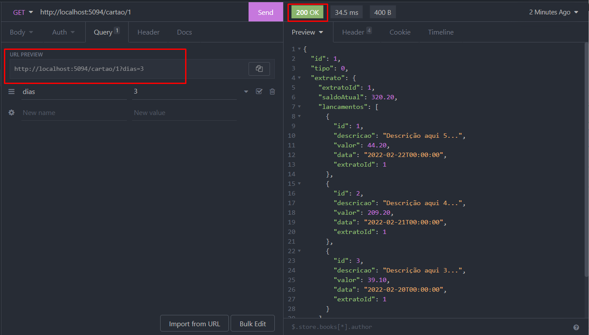The height and width of the screenshot is (335, 589).
Task: Click the gear icon beside New name
Action: 11,112
